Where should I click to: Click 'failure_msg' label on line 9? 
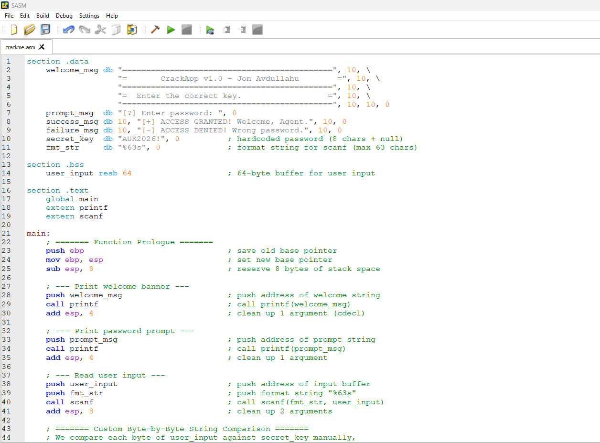[x=72, y=130]
